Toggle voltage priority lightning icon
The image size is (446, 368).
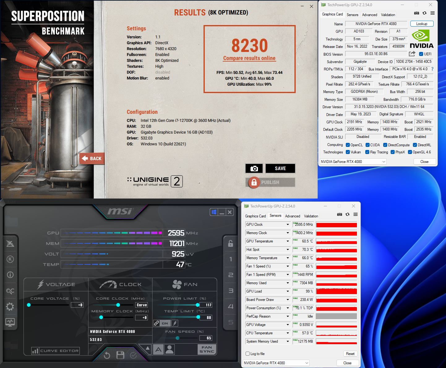coord(175,323)
